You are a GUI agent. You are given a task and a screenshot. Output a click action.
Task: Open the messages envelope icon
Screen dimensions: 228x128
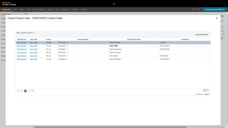tap(199, 9)
